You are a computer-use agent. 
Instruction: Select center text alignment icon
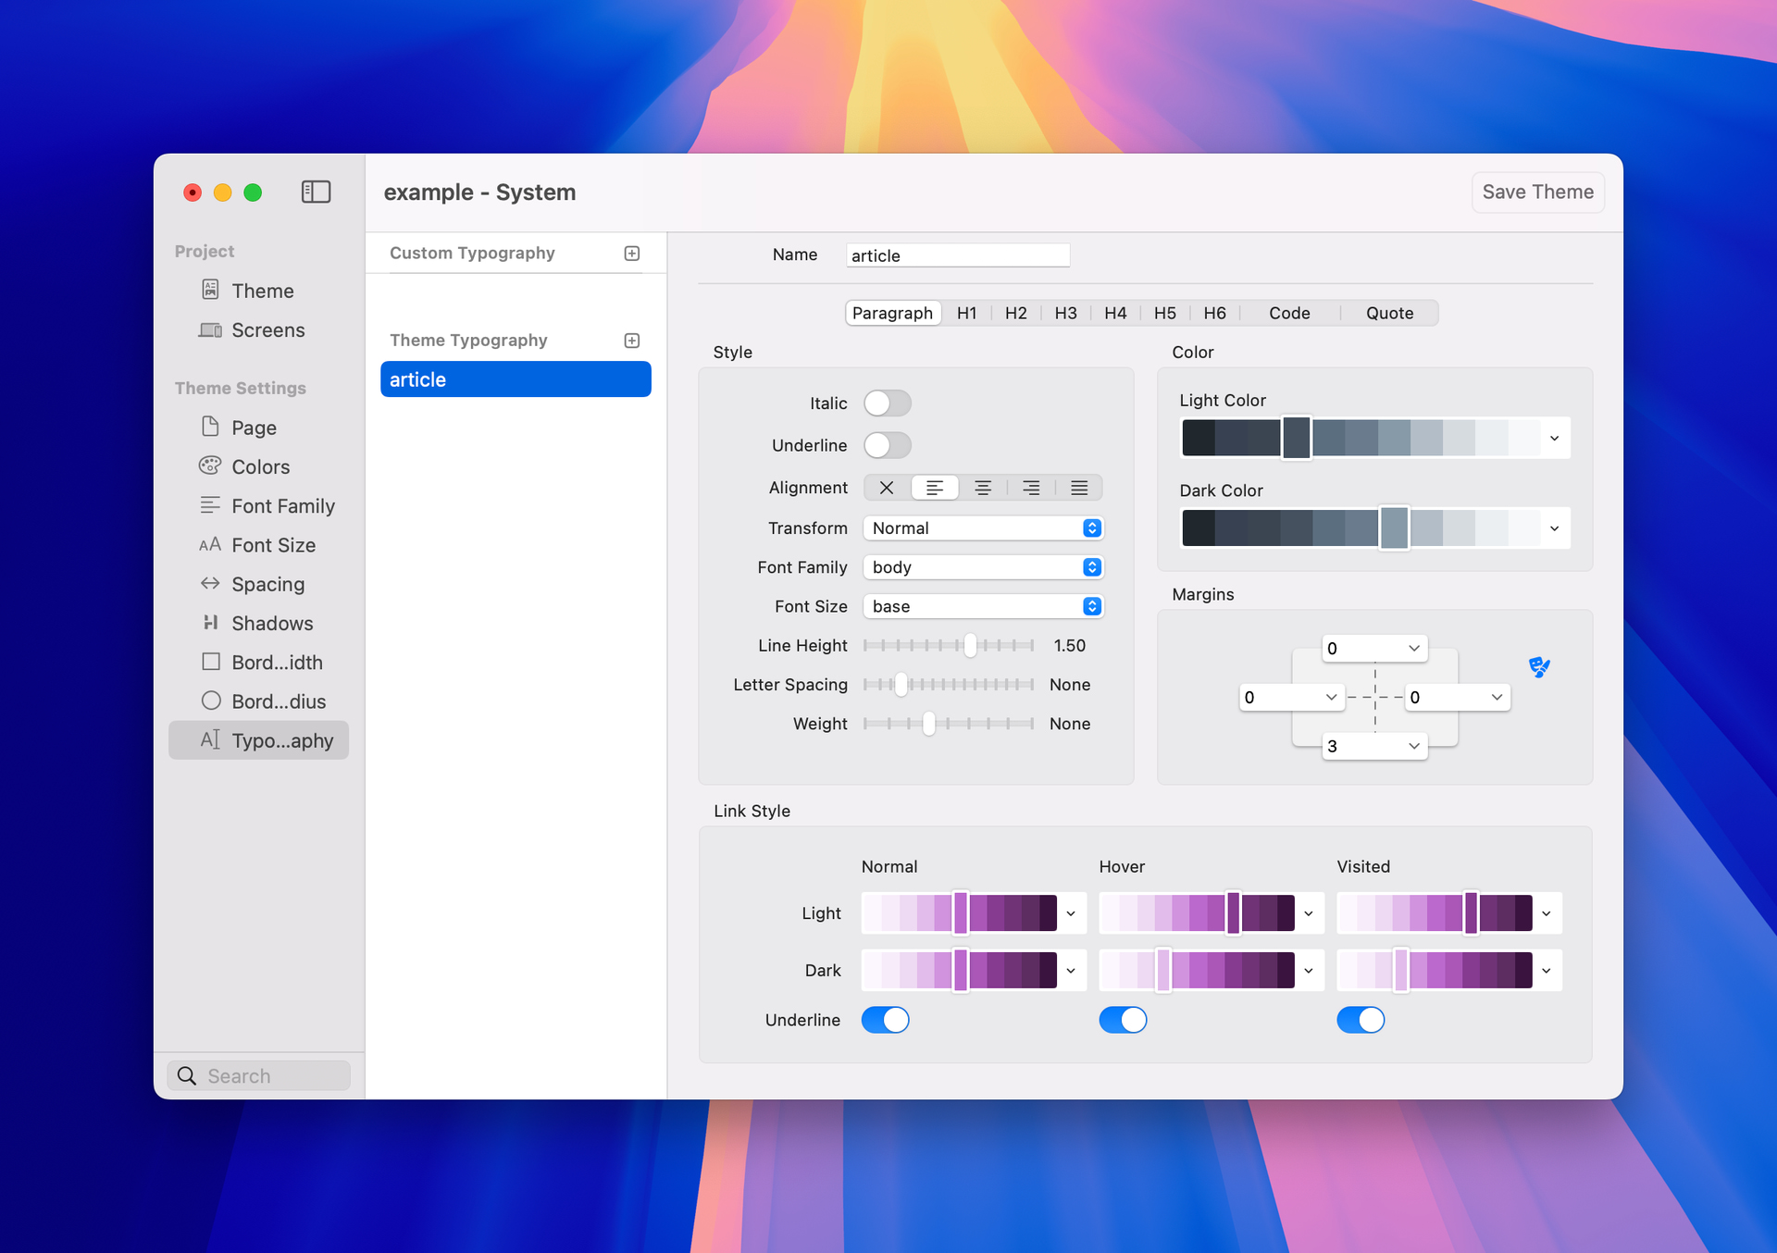click(983, 488)
